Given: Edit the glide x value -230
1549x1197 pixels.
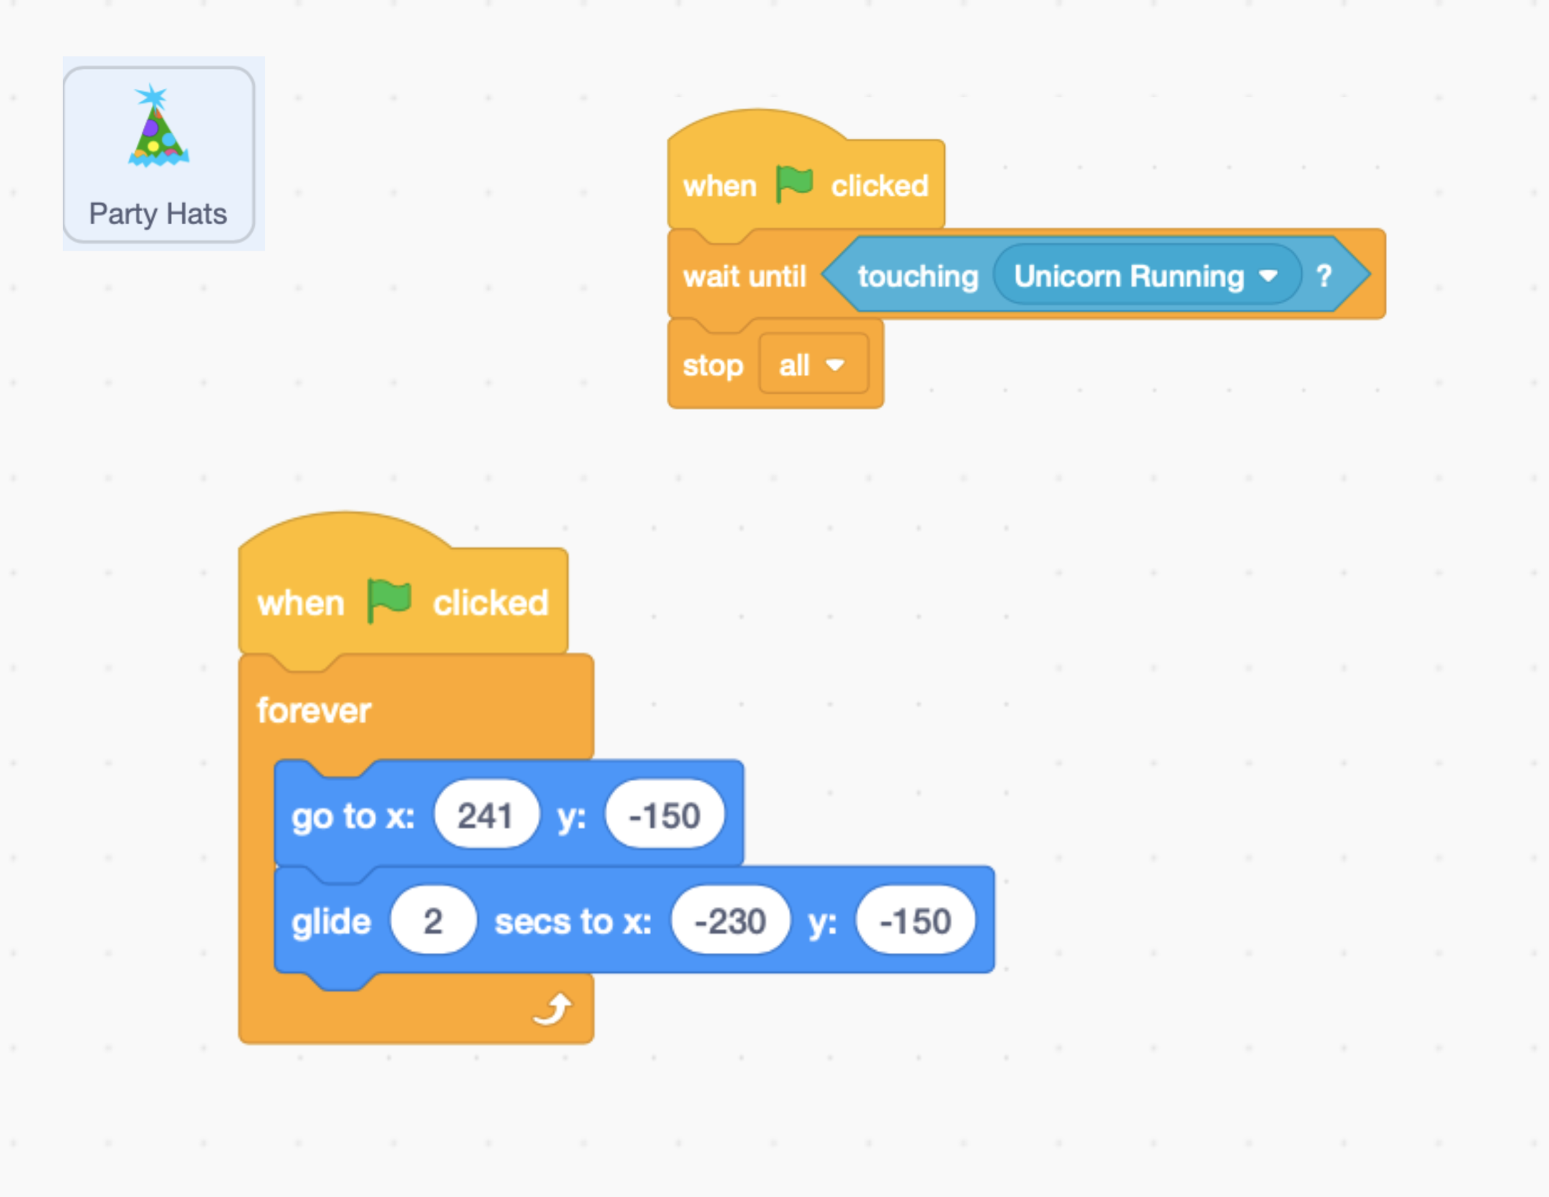Looking at the screenshot, I should tap(730, 921).
